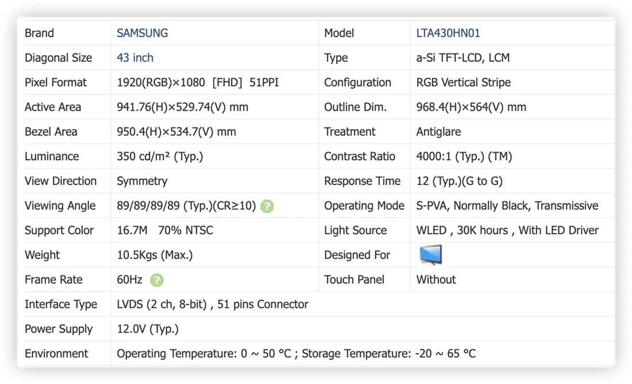This screenshot has height=384, width=632.
Task: Select the Outline Dim. label
Action: pos(356,107)
